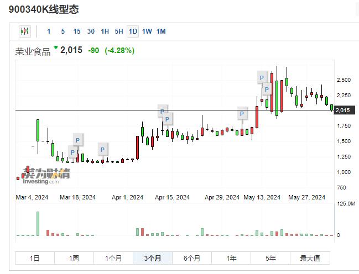Click the higher P marker near Apr 15
Screen dimensions: 359x274
click(x=163, y=111)
